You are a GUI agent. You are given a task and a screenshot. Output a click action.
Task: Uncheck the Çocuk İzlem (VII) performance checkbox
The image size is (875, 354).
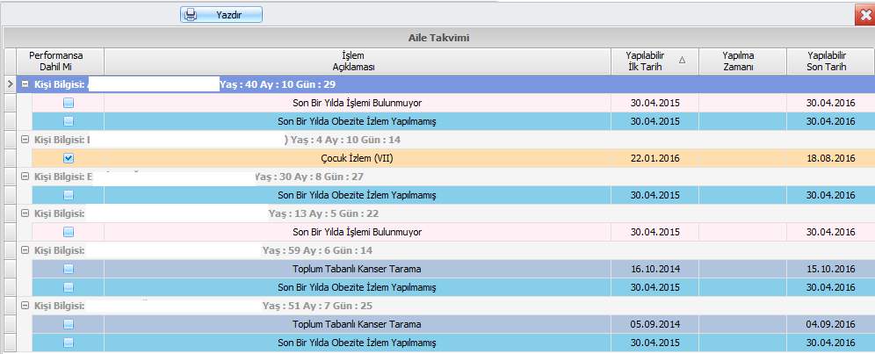pyautogui.click(x=69, y=158)
